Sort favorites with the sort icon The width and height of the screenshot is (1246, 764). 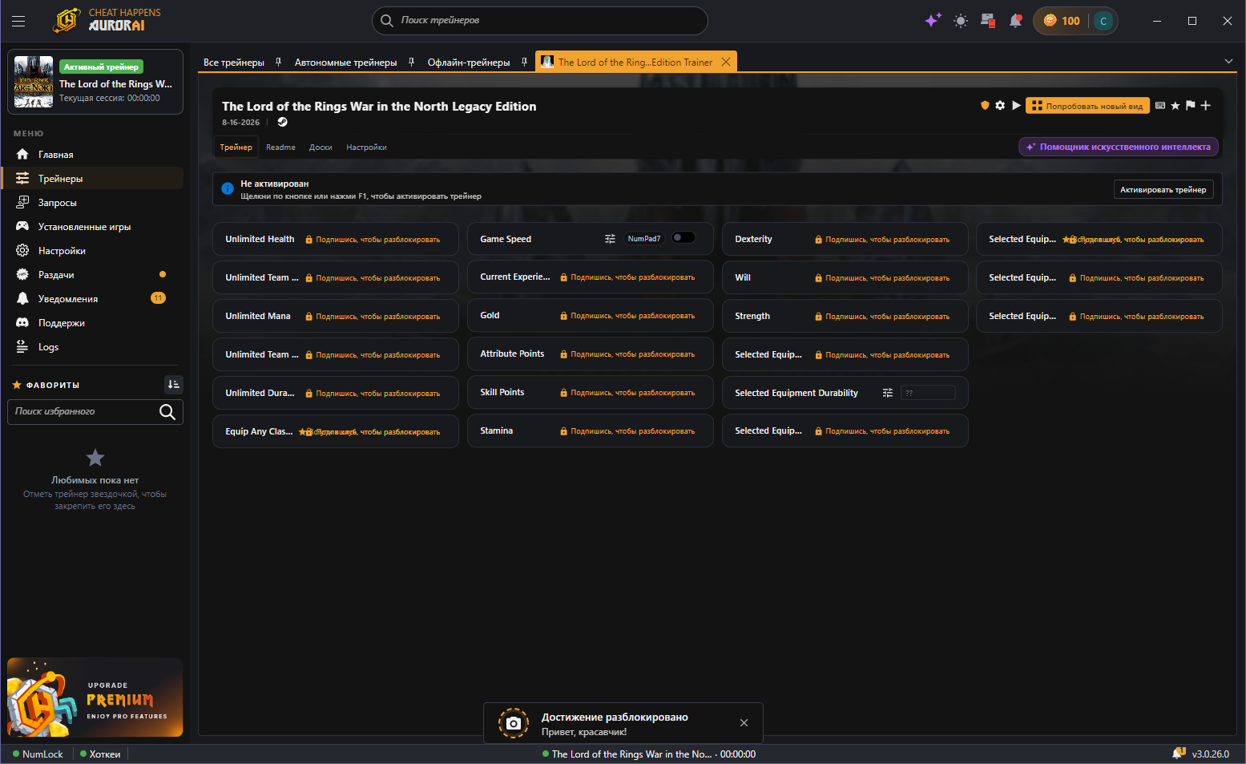point(173,385)
